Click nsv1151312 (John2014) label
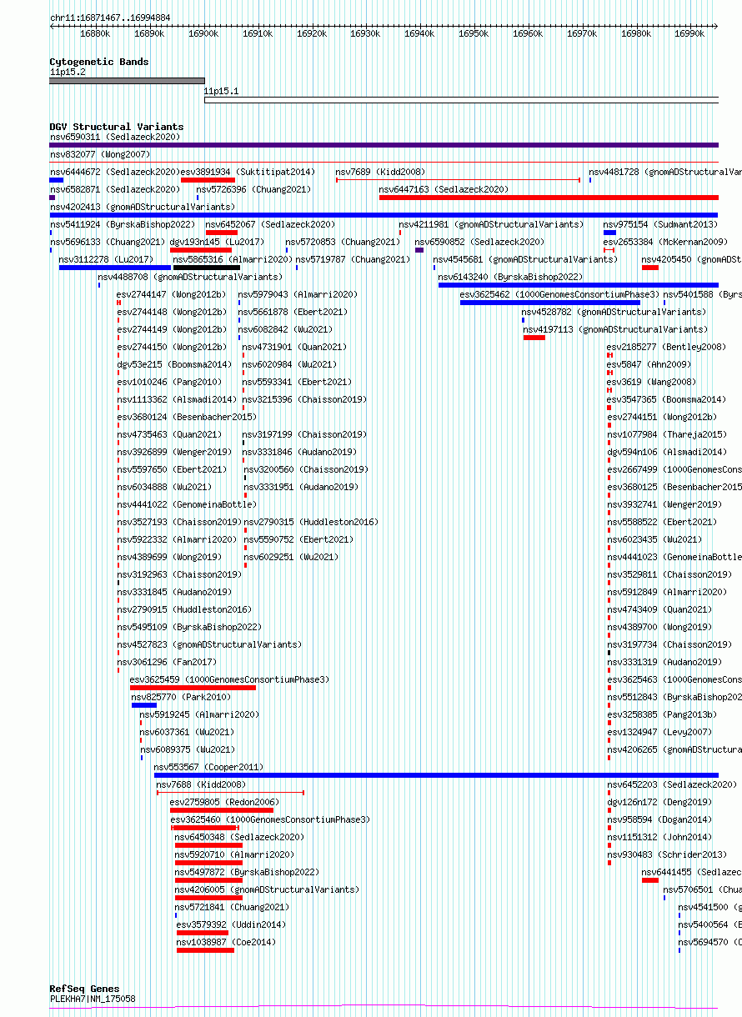This screenshot has width=742, height=1017. coord(659,837)
